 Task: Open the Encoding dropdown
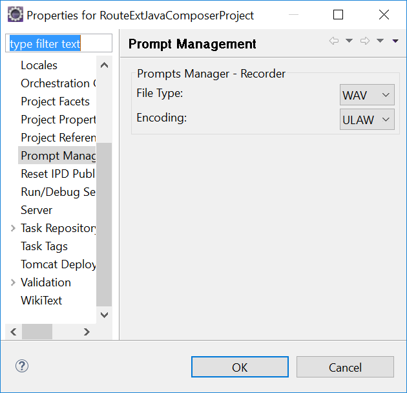(367, 119)
